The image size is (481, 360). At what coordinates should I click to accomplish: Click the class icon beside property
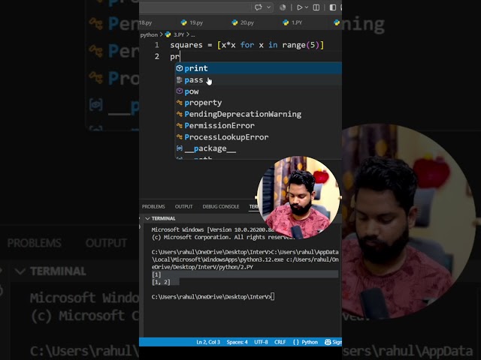180,103
